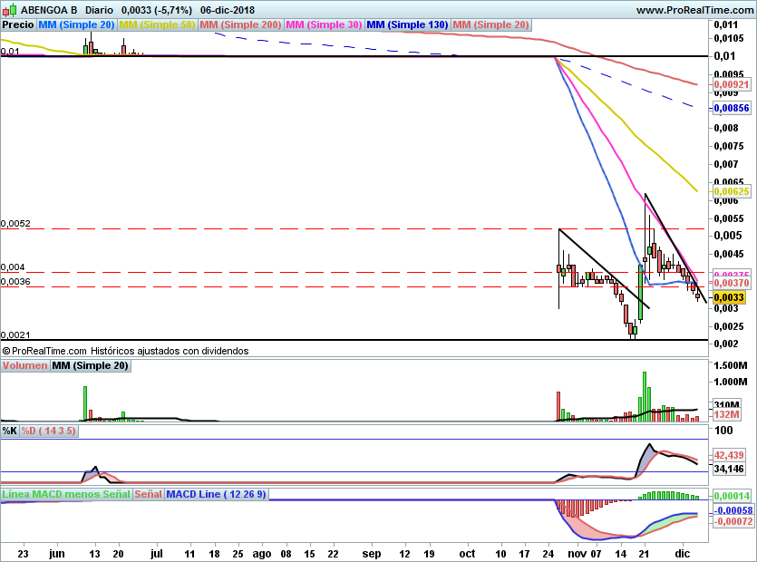The height and width of the screenshot is (562, 757).
Task: Click the 42,439 stochastic value tag
Action: (730, 455)
